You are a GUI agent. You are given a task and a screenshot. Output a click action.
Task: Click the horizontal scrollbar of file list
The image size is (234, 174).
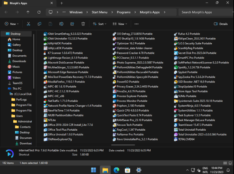click(x=123, y=145)
